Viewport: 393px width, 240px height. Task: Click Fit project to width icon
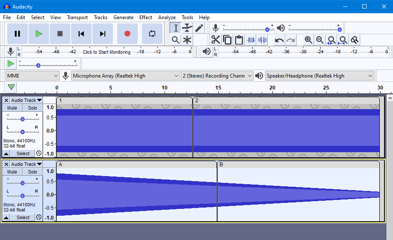point(343,40)
